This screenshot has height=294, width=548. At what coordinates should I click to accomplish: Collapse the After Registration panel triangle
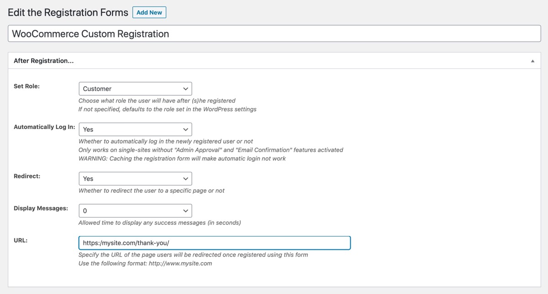[x=532, y=61]
